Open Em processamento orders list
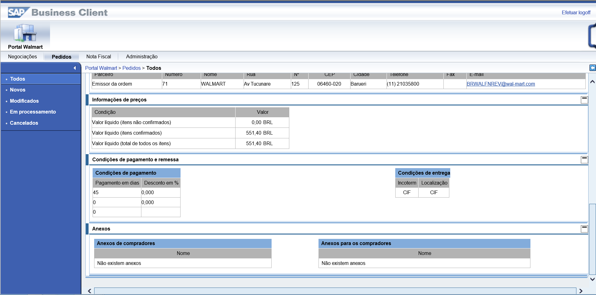 click(33, 112)
